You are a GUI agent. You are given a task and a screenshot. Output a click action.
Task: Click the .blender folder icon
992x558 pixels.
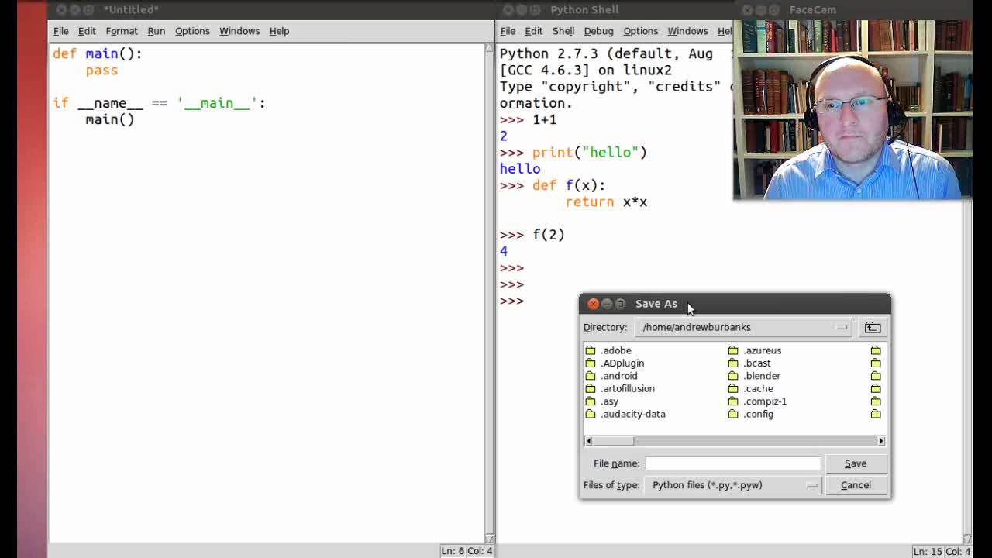click(x=733, y=376)
